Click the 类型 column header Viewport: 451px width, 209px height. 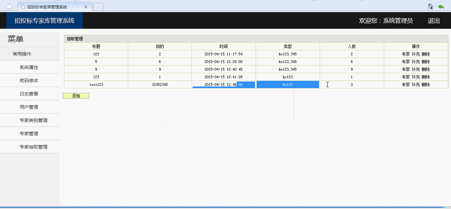288,47
